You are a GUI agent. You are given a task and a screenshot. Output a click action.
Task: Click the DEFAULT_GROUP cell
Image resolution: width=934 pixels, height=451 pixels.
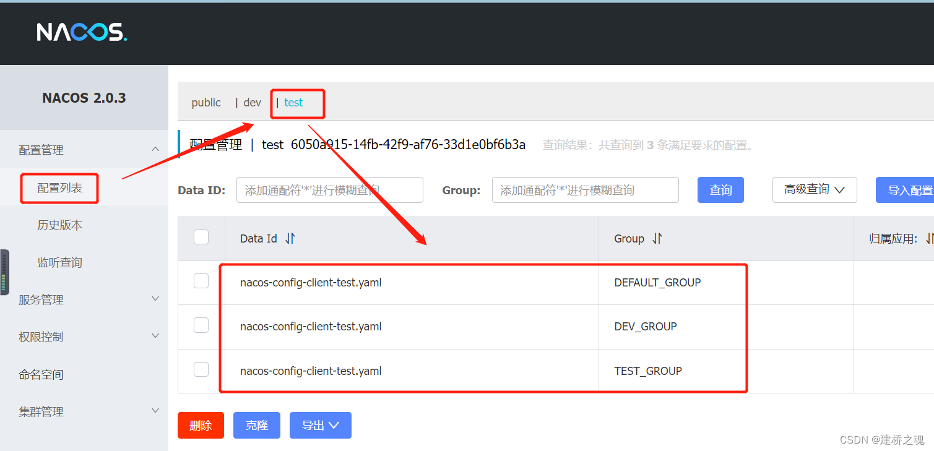click(x=657, y=283)
